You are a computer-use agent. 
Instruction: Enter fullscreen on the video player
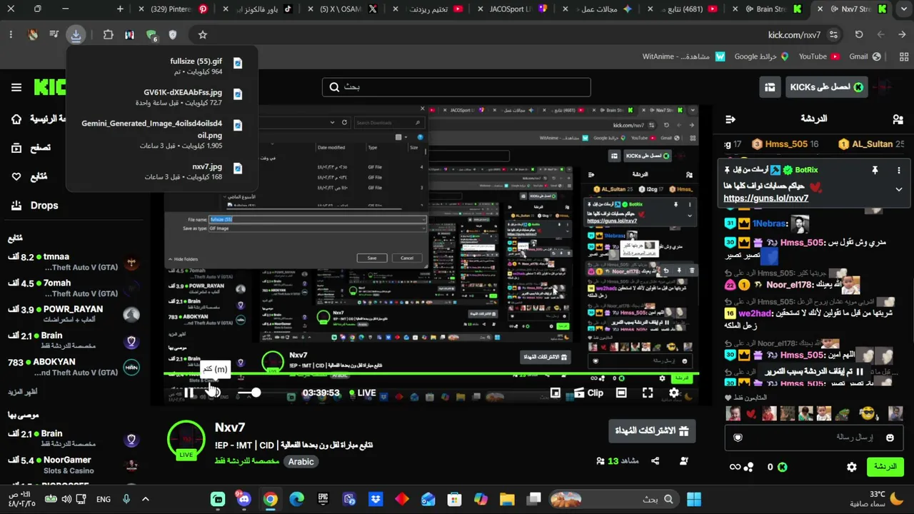[648, 393]
